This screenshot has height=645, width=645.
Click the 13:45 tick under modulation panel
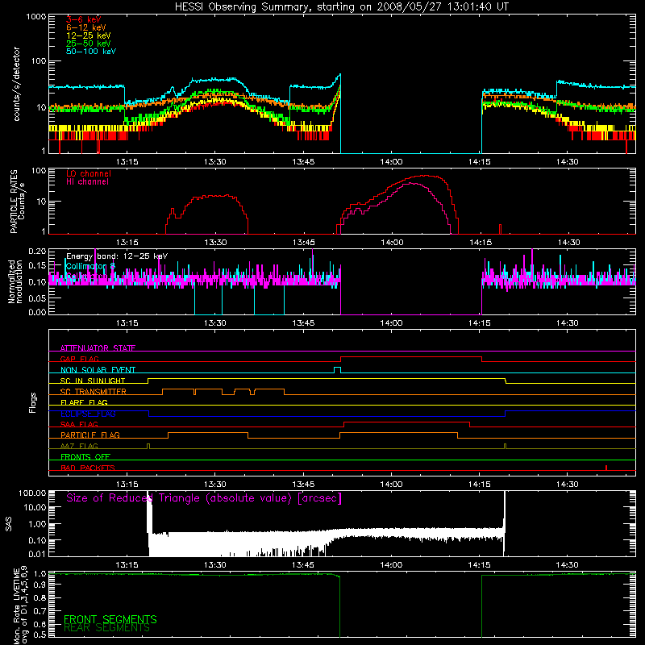click(304, 323)
